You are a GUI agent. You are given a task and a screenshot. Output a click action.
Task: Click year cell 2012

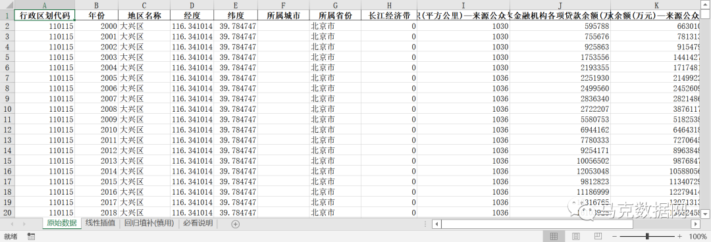pos(97,151)
